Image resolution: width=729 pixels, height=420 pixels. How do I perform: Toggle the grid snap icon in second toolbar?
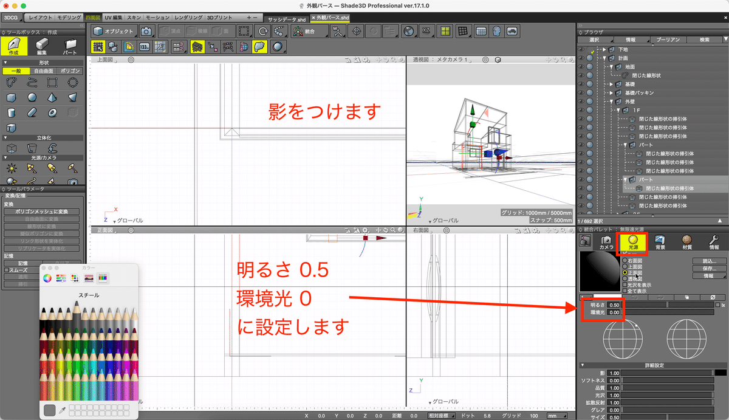[x=97, y=46]
